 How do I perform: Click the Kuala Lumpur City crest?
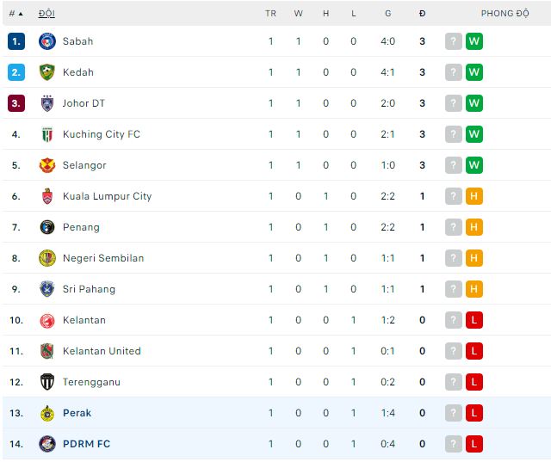[47, 196]
